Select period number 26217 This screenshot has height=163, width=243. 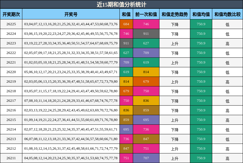point(11,101)
